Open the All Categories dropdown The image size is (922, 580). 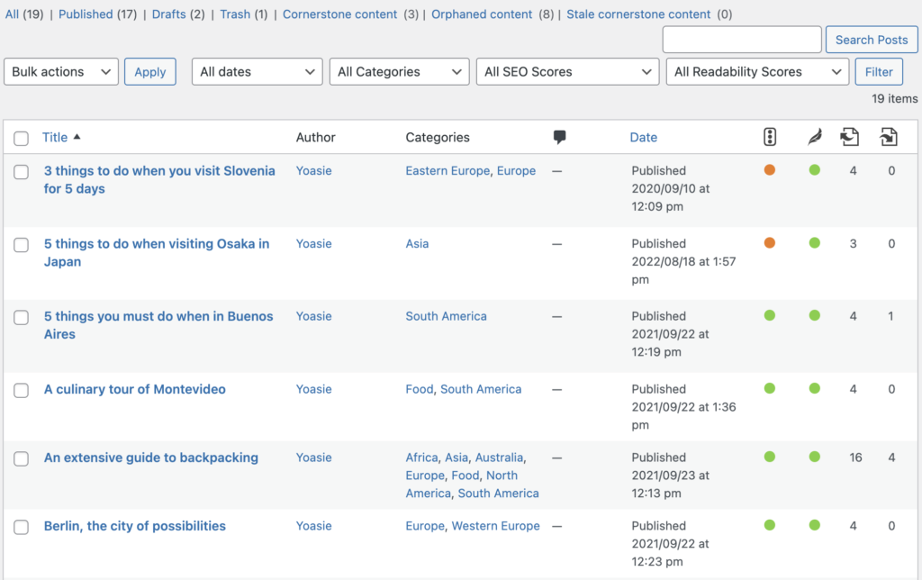399,71
